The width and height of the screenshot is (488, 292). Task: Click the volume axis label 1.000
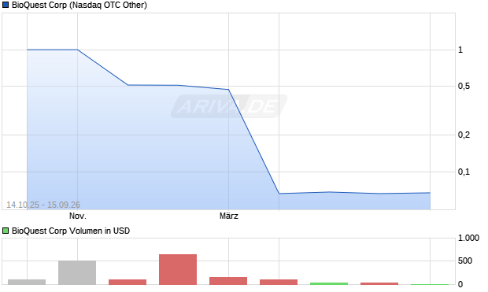(x=468, y=238)
